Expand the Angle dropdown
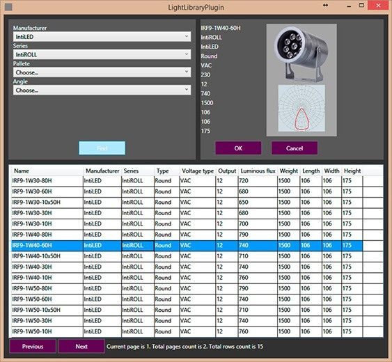 click(x=102, y=90)
